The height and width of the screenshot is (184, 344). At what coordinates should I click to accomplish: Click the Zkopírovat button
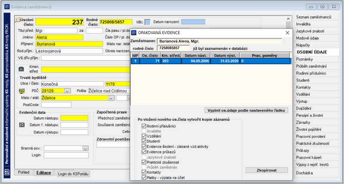pos(267,170)
